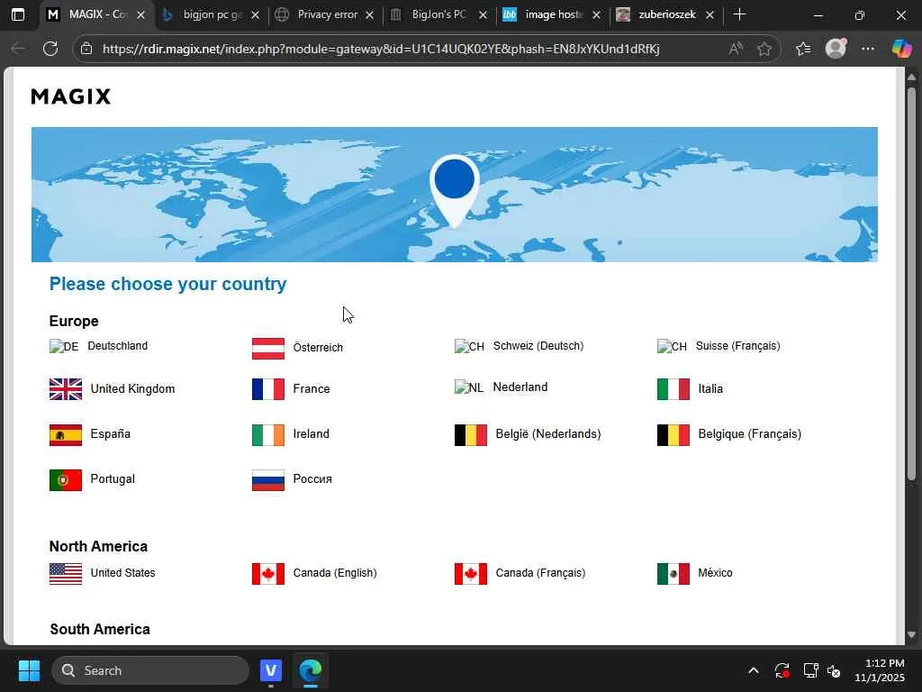Click the broken DE flag image
922x692 pixels.
[x=64, y=347]
